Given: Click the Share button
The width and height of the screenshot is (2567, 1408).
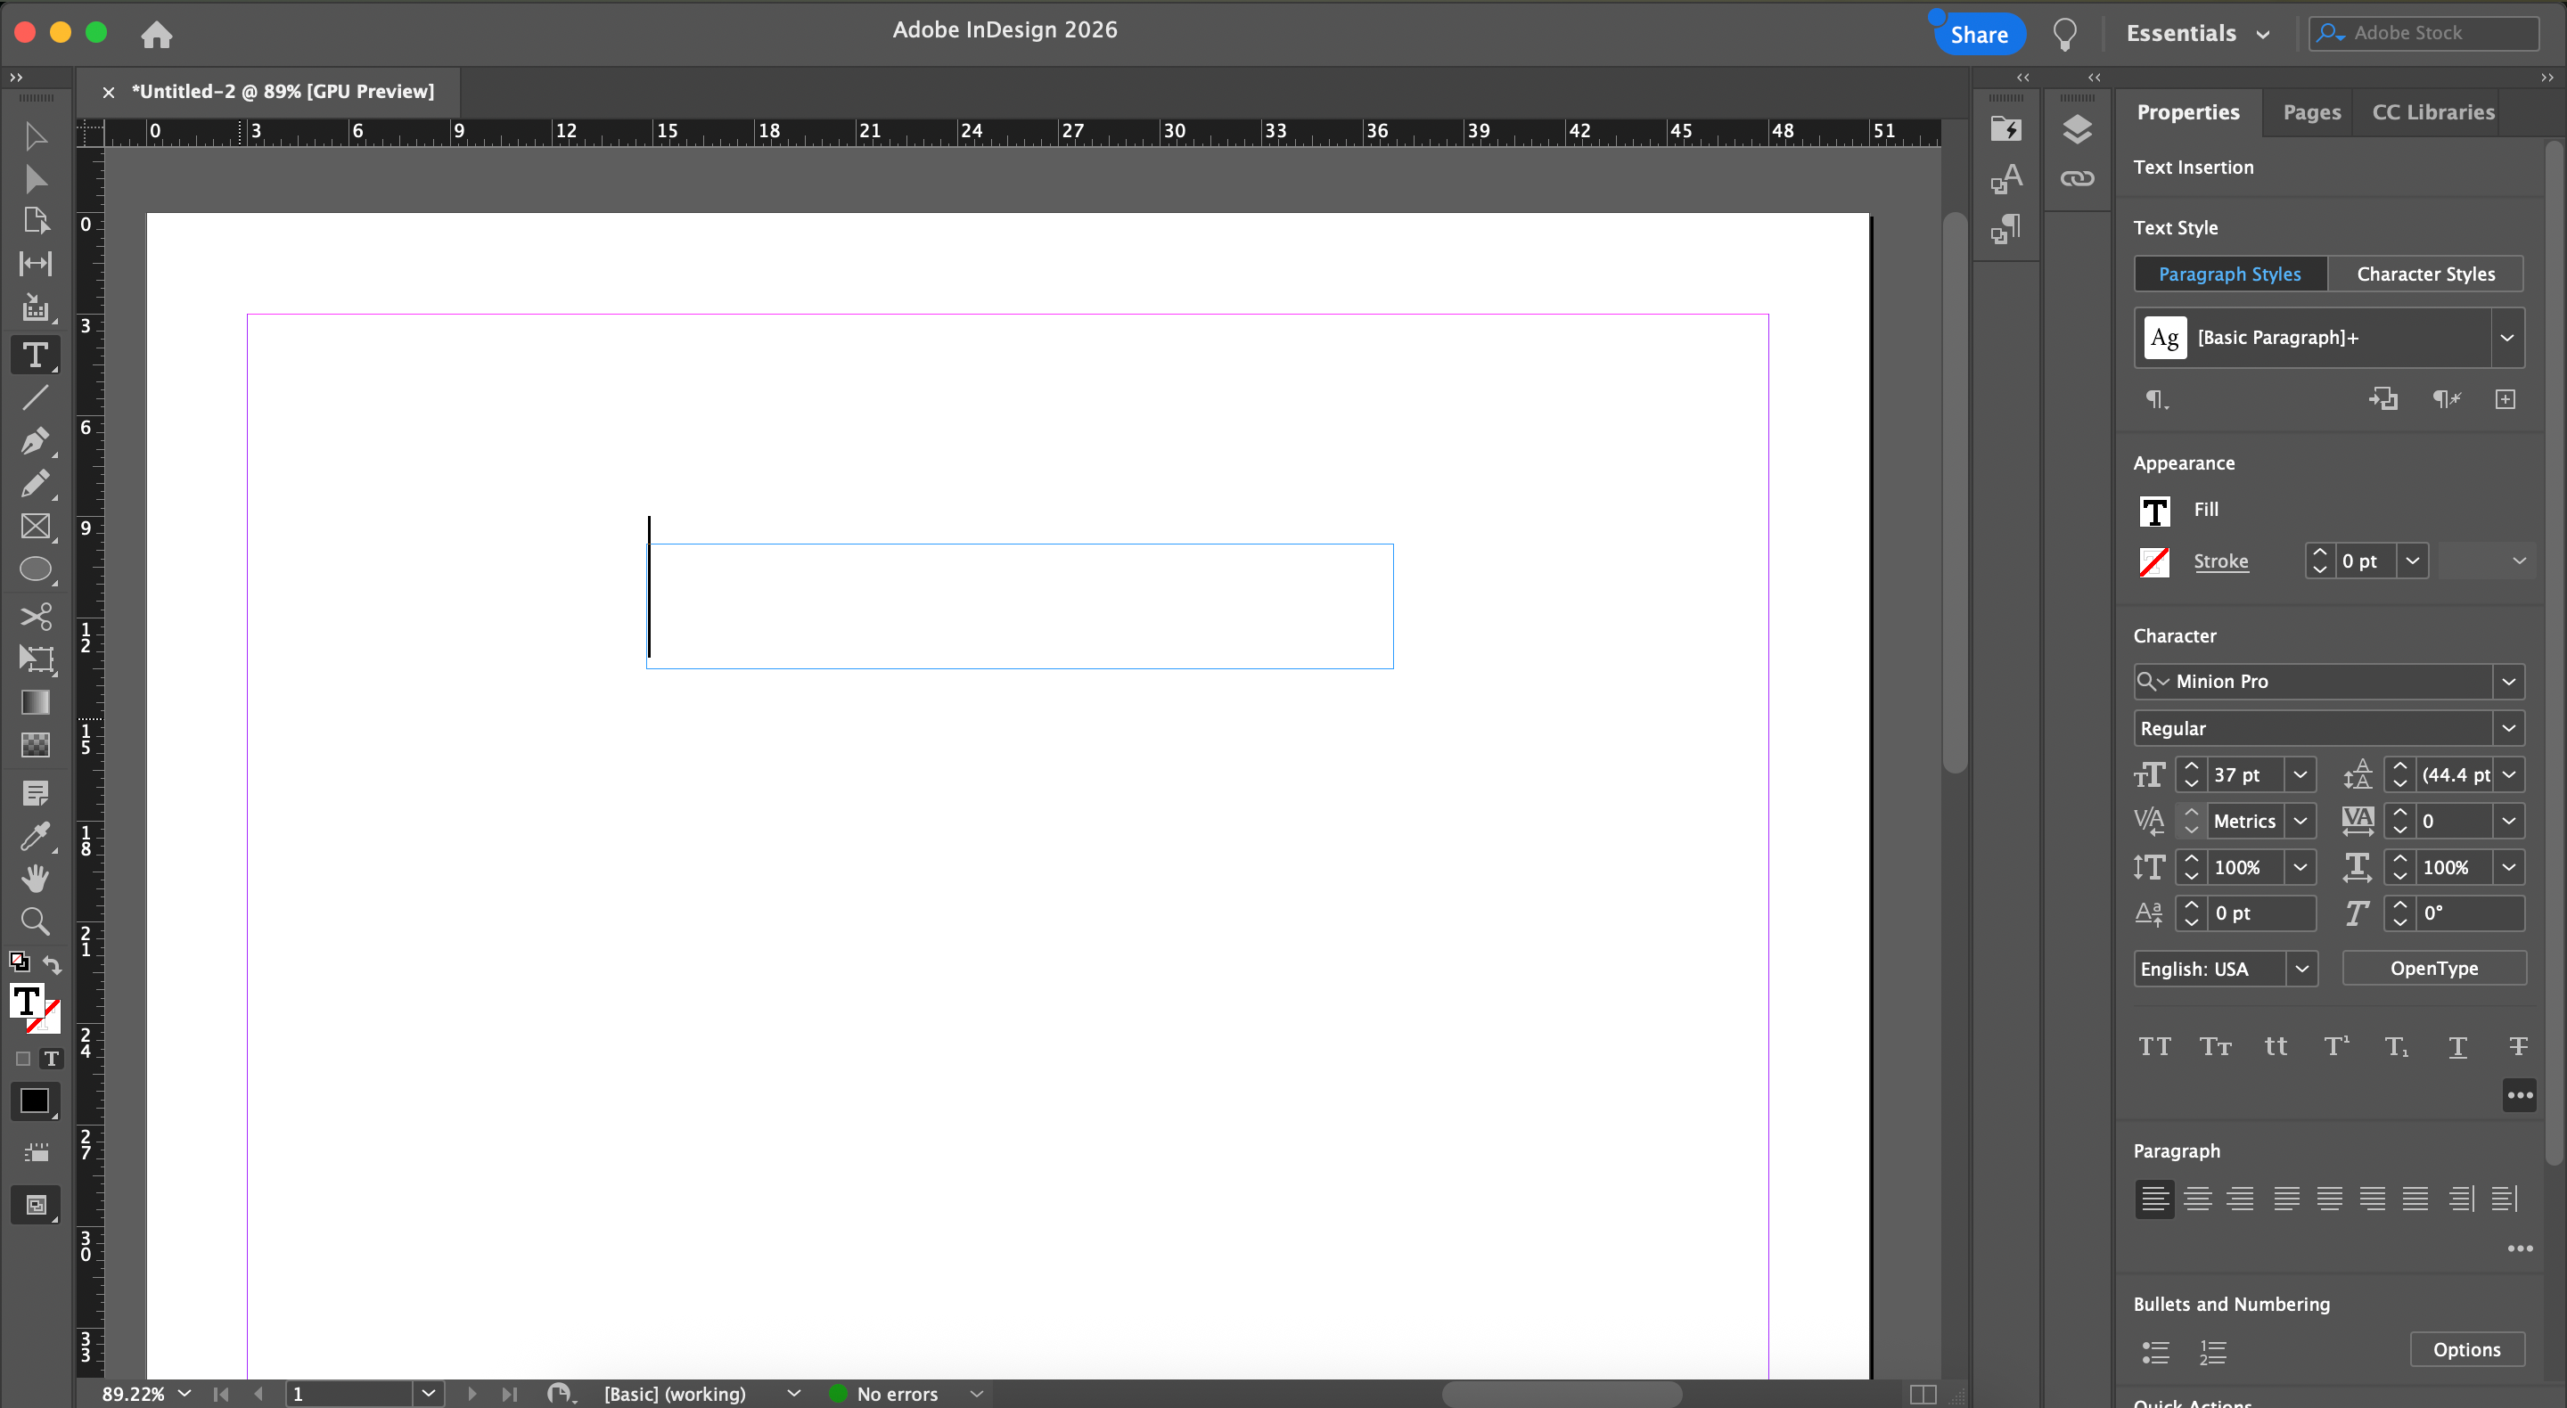Looking at the screenshot, I should [1978, 35].
